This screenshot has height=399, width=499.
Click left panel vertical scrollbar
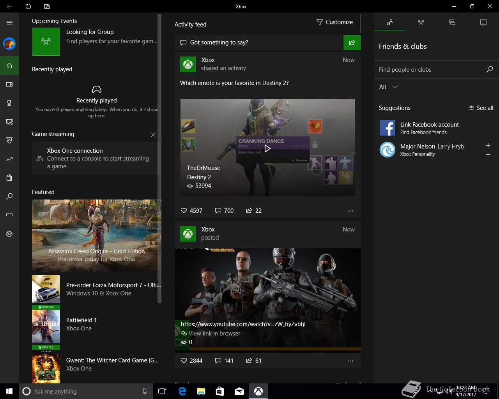(159, 158)
